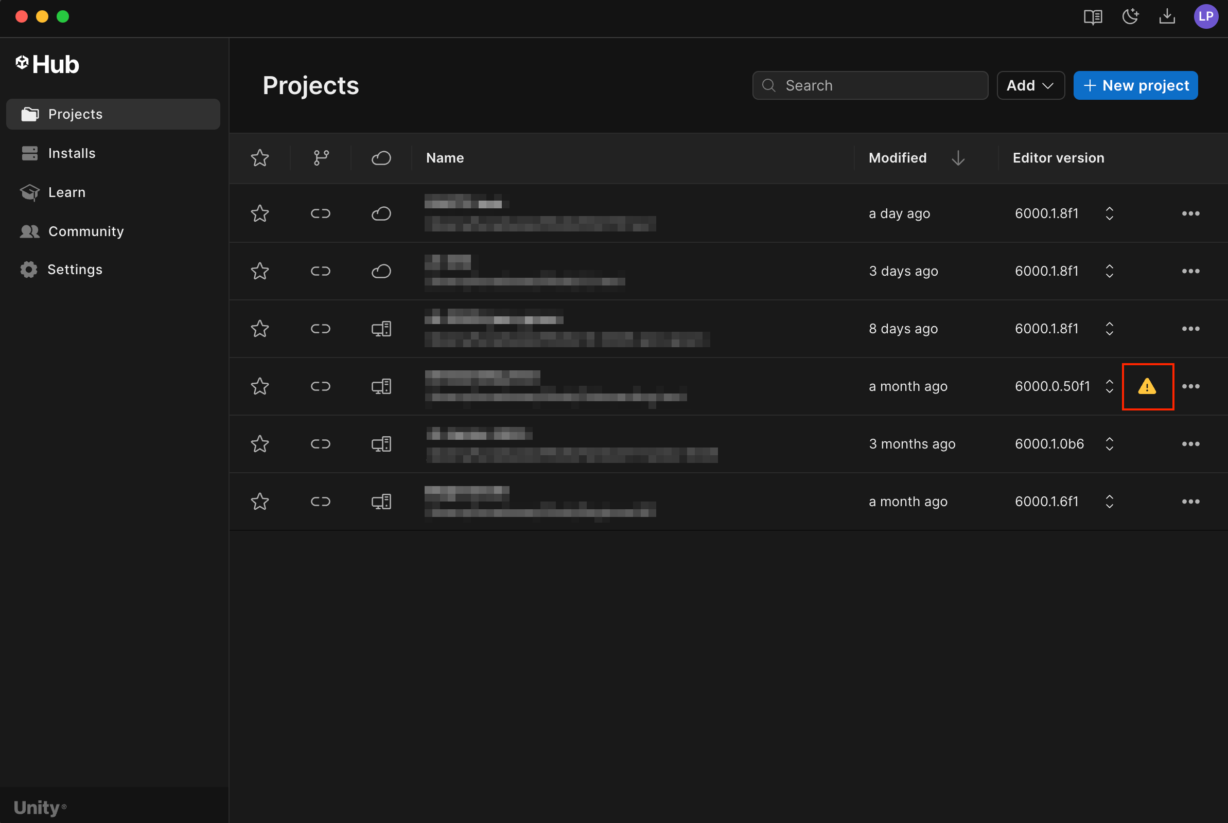Toggle the favorite star on the 6000.1.6f1 project
Screen dimensions: 1228x823
(260, 502)
